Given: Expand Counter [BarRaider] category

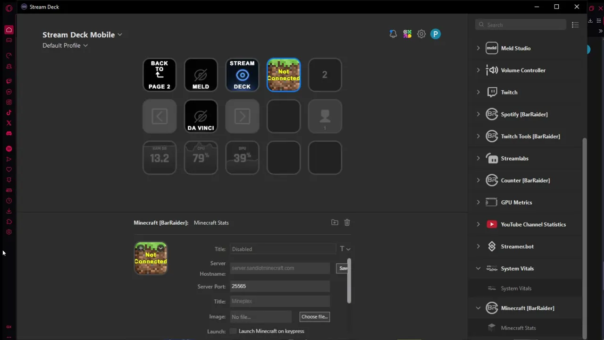Looking at the screenshot, I should (x=478, y=180).
